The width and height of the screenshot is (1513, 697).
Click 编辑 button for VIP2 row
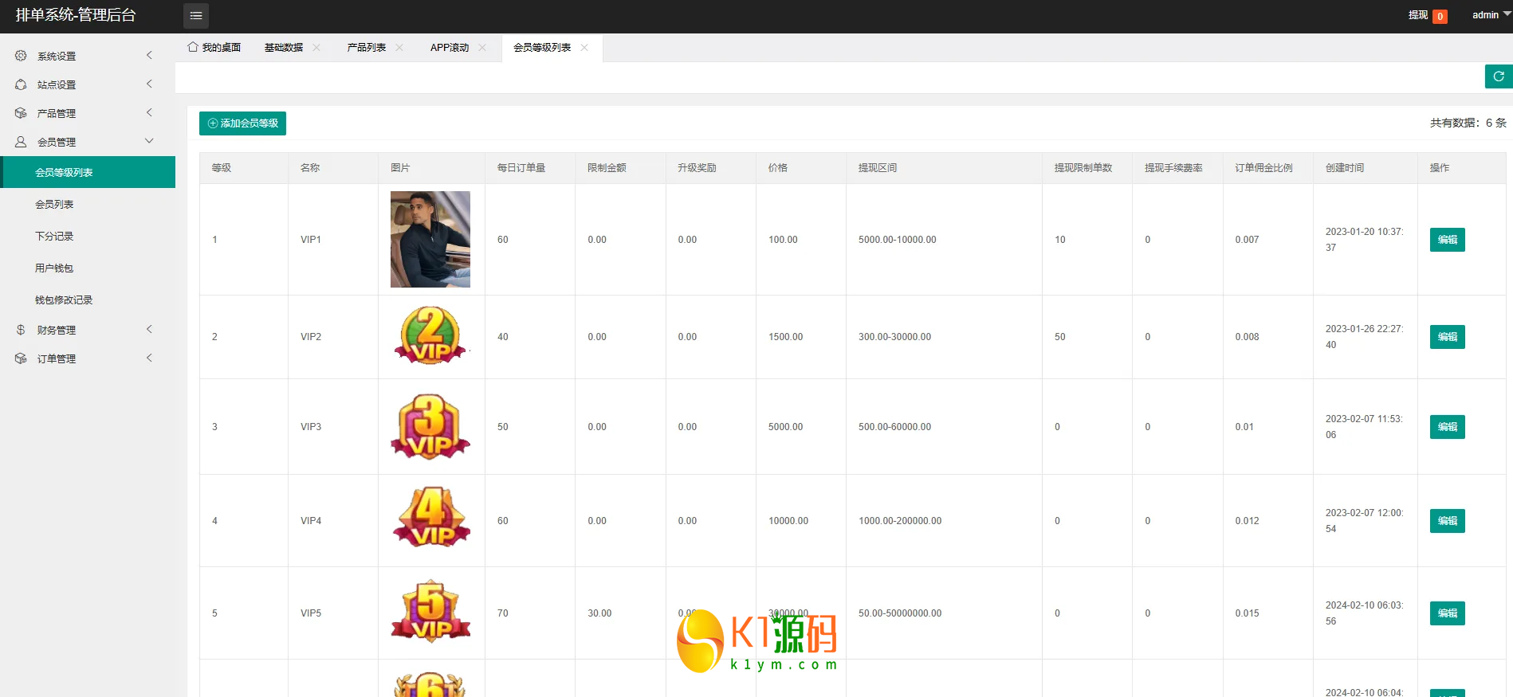[1448, 337]
